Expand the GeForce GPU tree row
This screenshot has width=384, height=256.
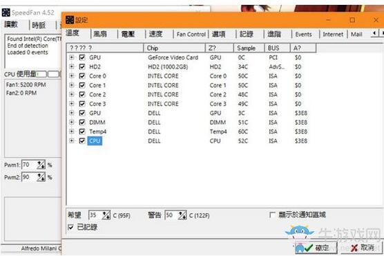(x=72, y=57)
